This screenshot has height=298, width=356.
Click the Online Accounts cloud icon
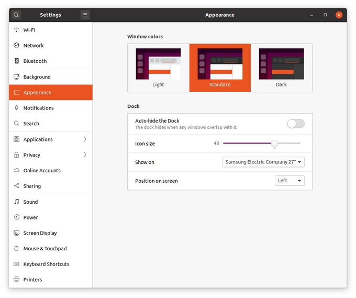click(16, 170)
